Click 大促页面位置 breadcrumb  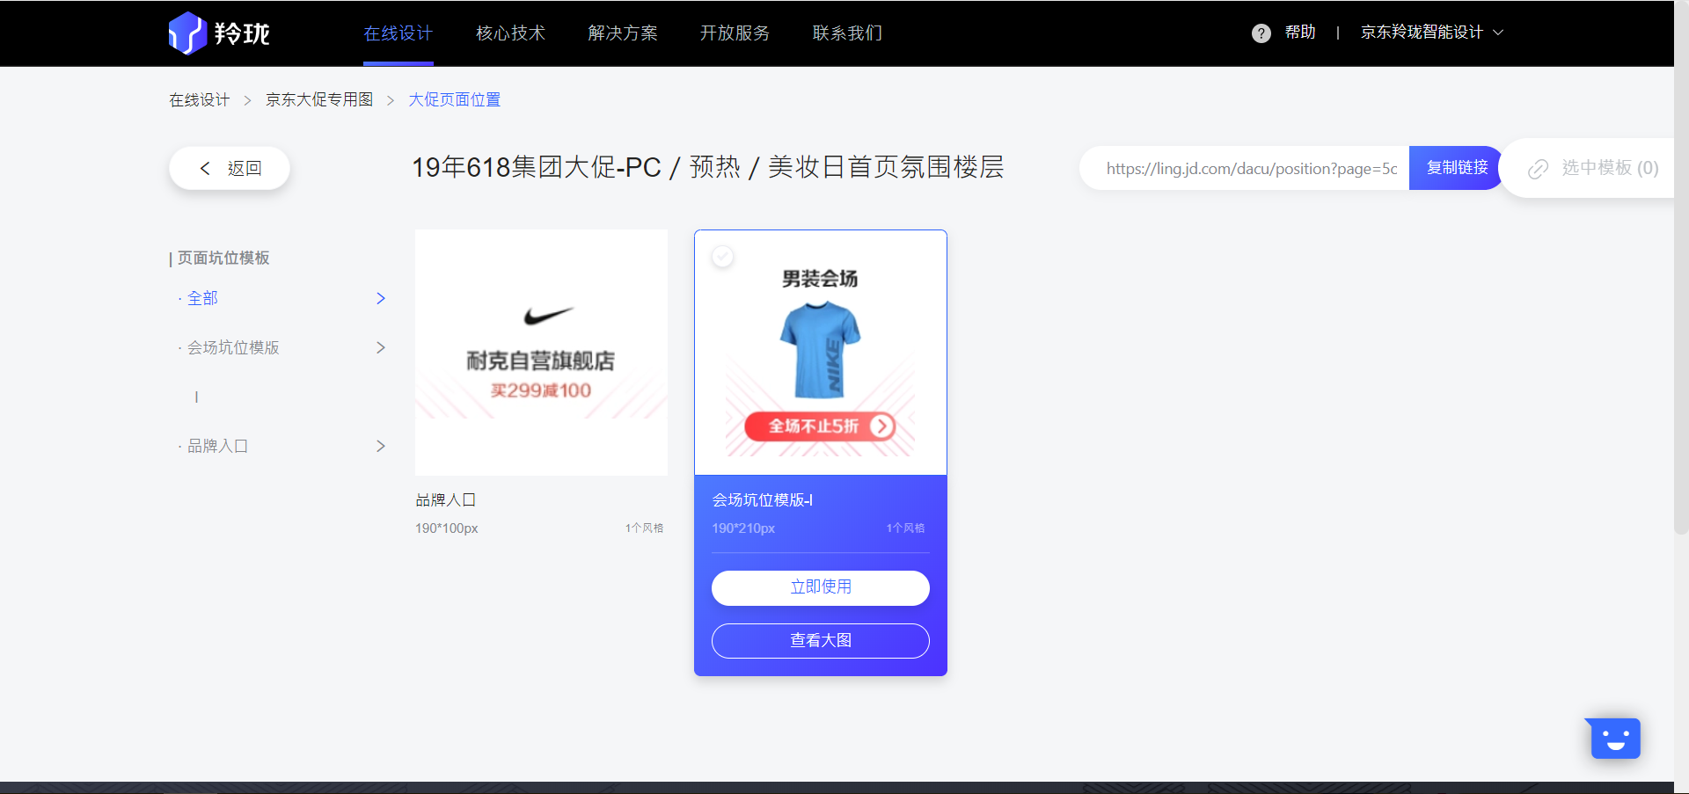[455, 100]
